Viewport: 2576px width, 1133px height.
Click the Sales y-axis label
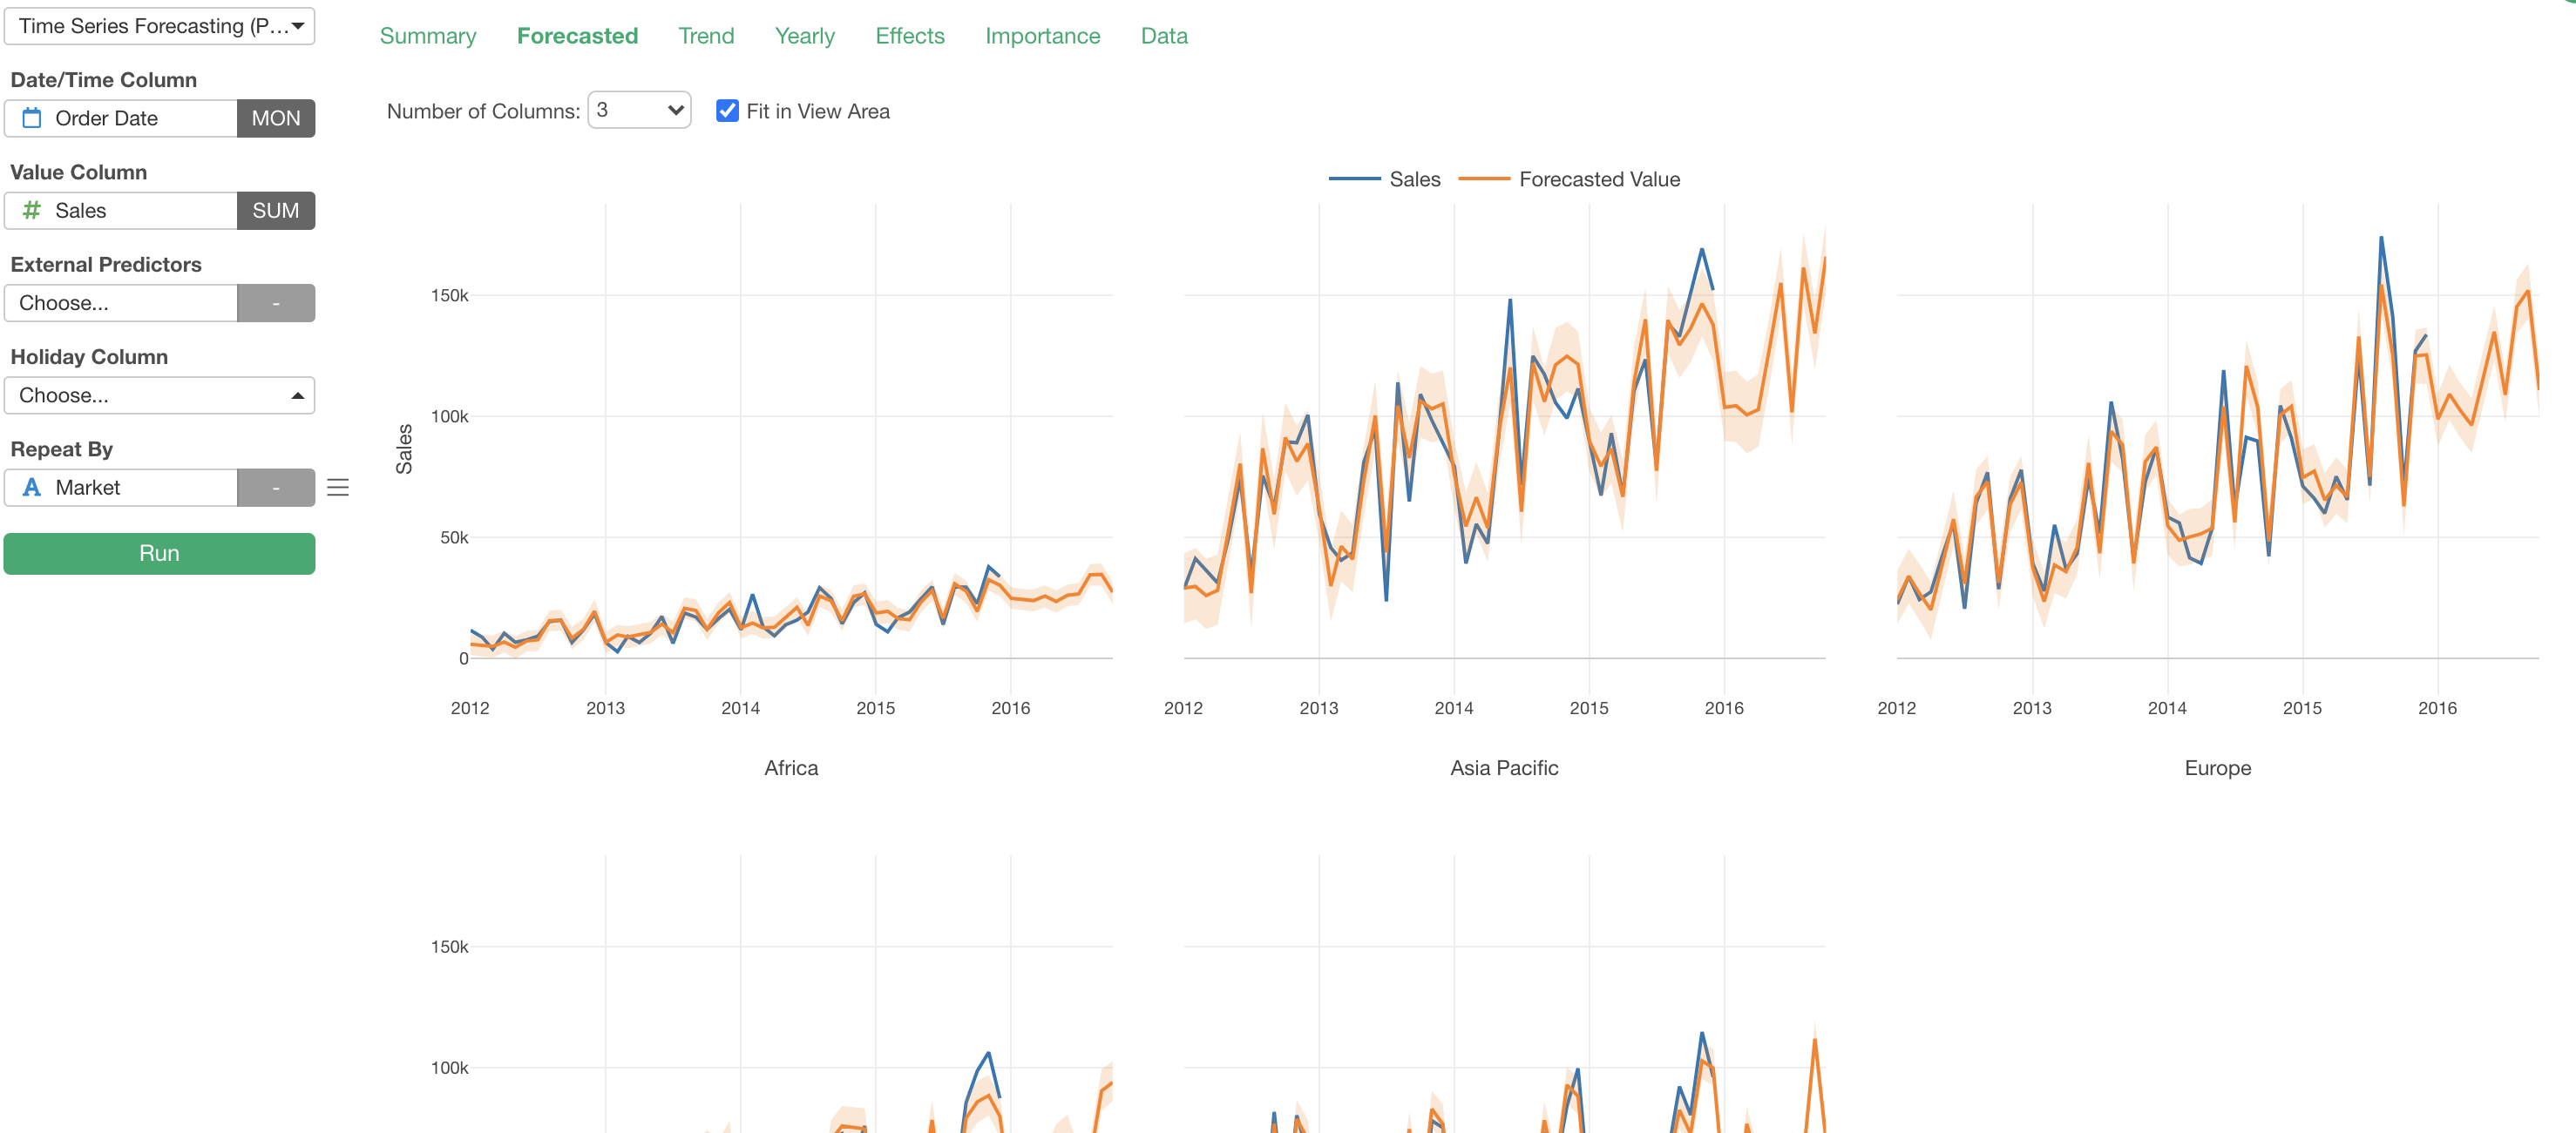404,448
